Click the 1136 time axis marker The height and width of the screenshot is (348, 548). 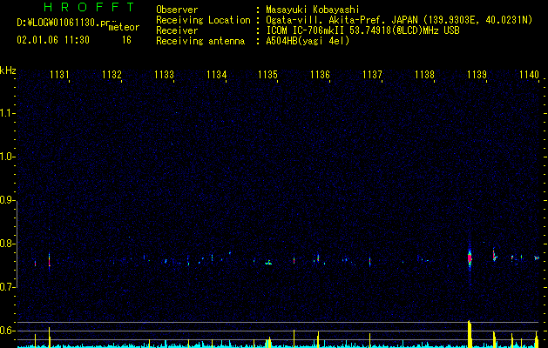pyautogui.click(x=320, y=74)
